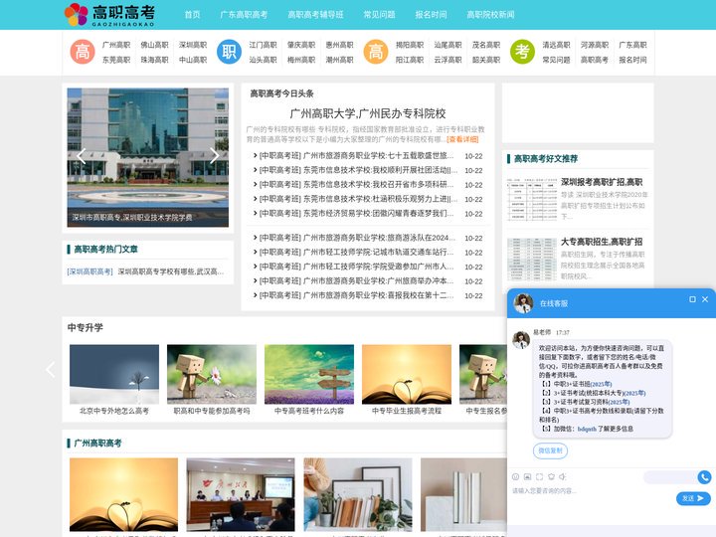Click the green 考 circle icon
The width and height of the screenshot is (716, 537).
(522, 52)
